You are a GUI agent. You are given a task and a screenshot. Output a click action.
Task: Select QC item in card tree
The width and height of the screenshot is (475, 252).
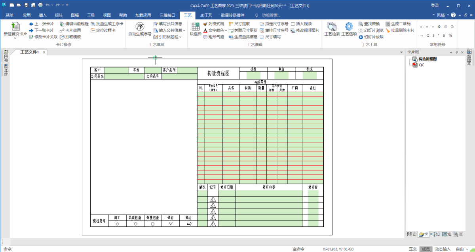(x=421, y=65)
